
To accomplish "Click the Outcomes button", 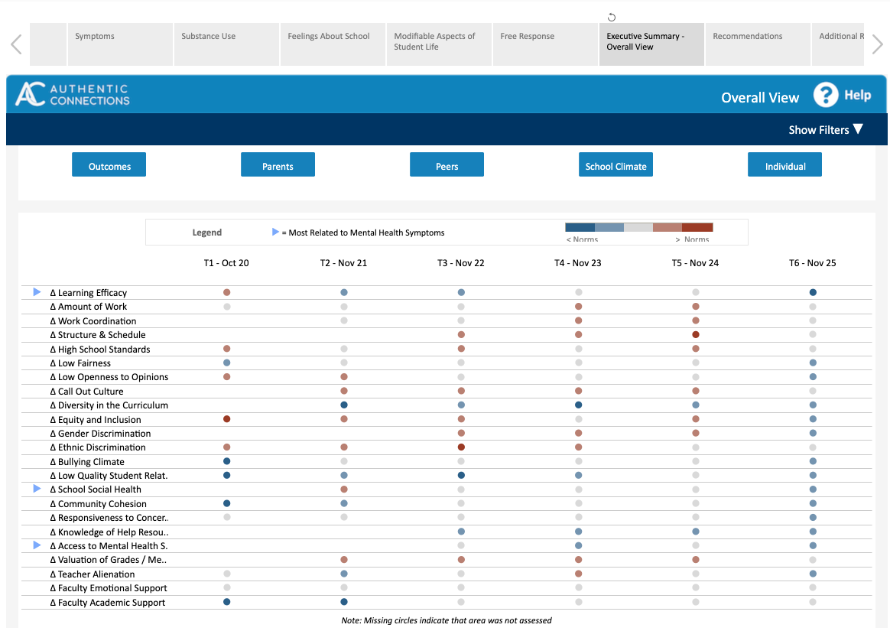I will [109, 165].
